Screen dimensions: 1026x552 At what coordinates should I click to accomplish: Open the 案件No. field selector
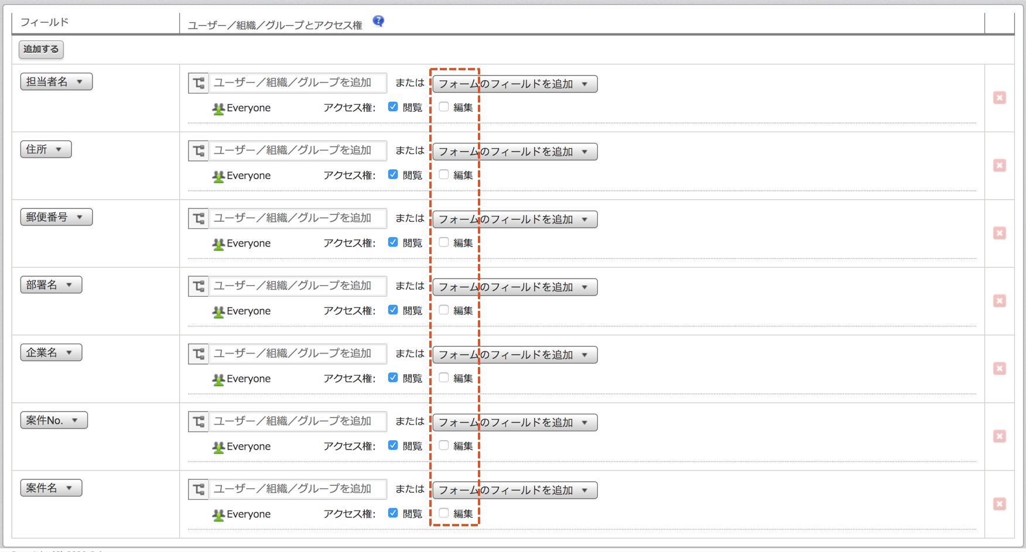click(x=54, y=420)
